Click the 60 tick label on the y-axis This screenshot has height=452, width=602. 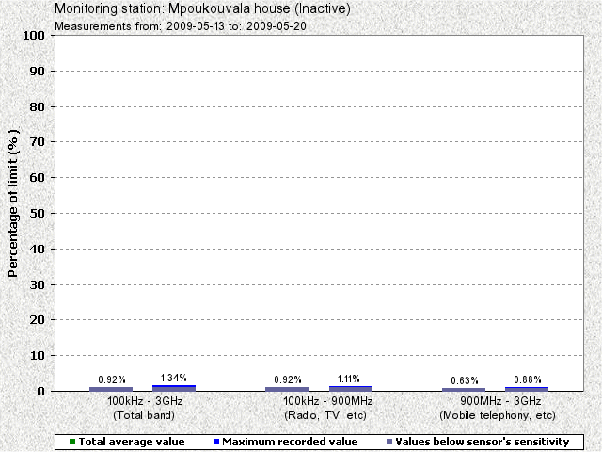coord(38,178)
